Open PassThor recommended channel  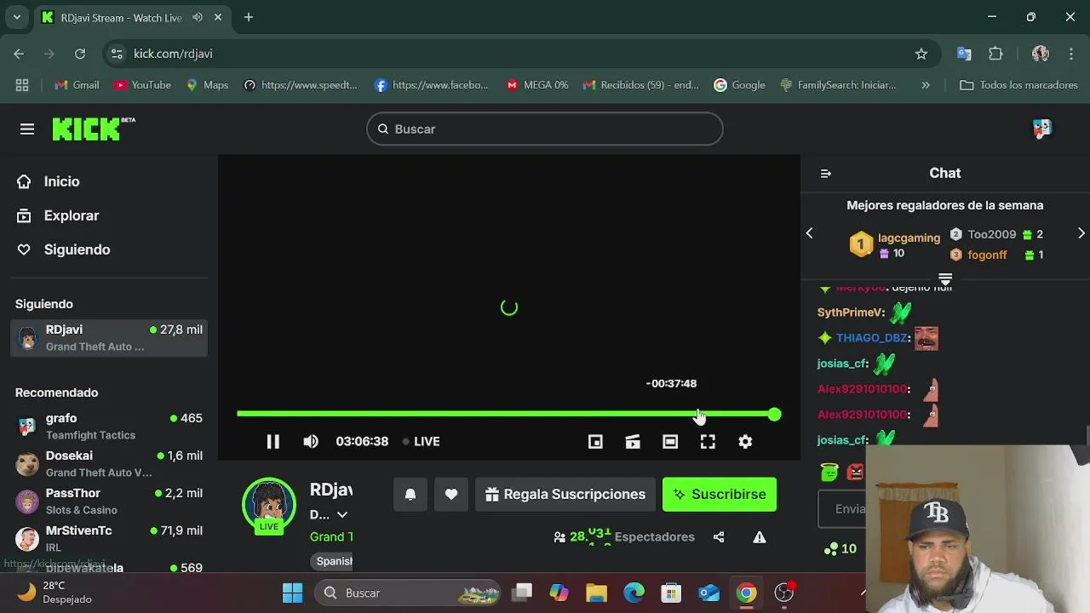(109, 501)
